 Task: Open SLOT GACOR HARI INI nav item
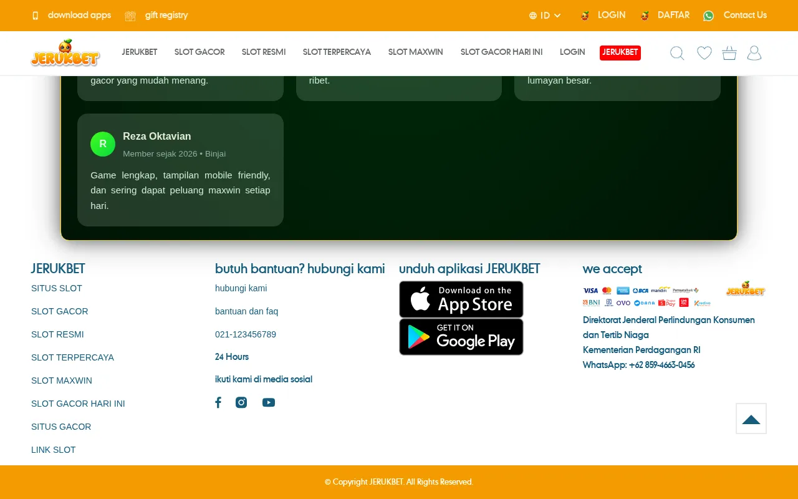(x=501, y=52)
